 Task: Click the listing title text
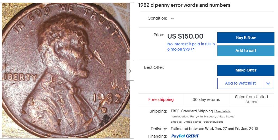click(184, 5)
